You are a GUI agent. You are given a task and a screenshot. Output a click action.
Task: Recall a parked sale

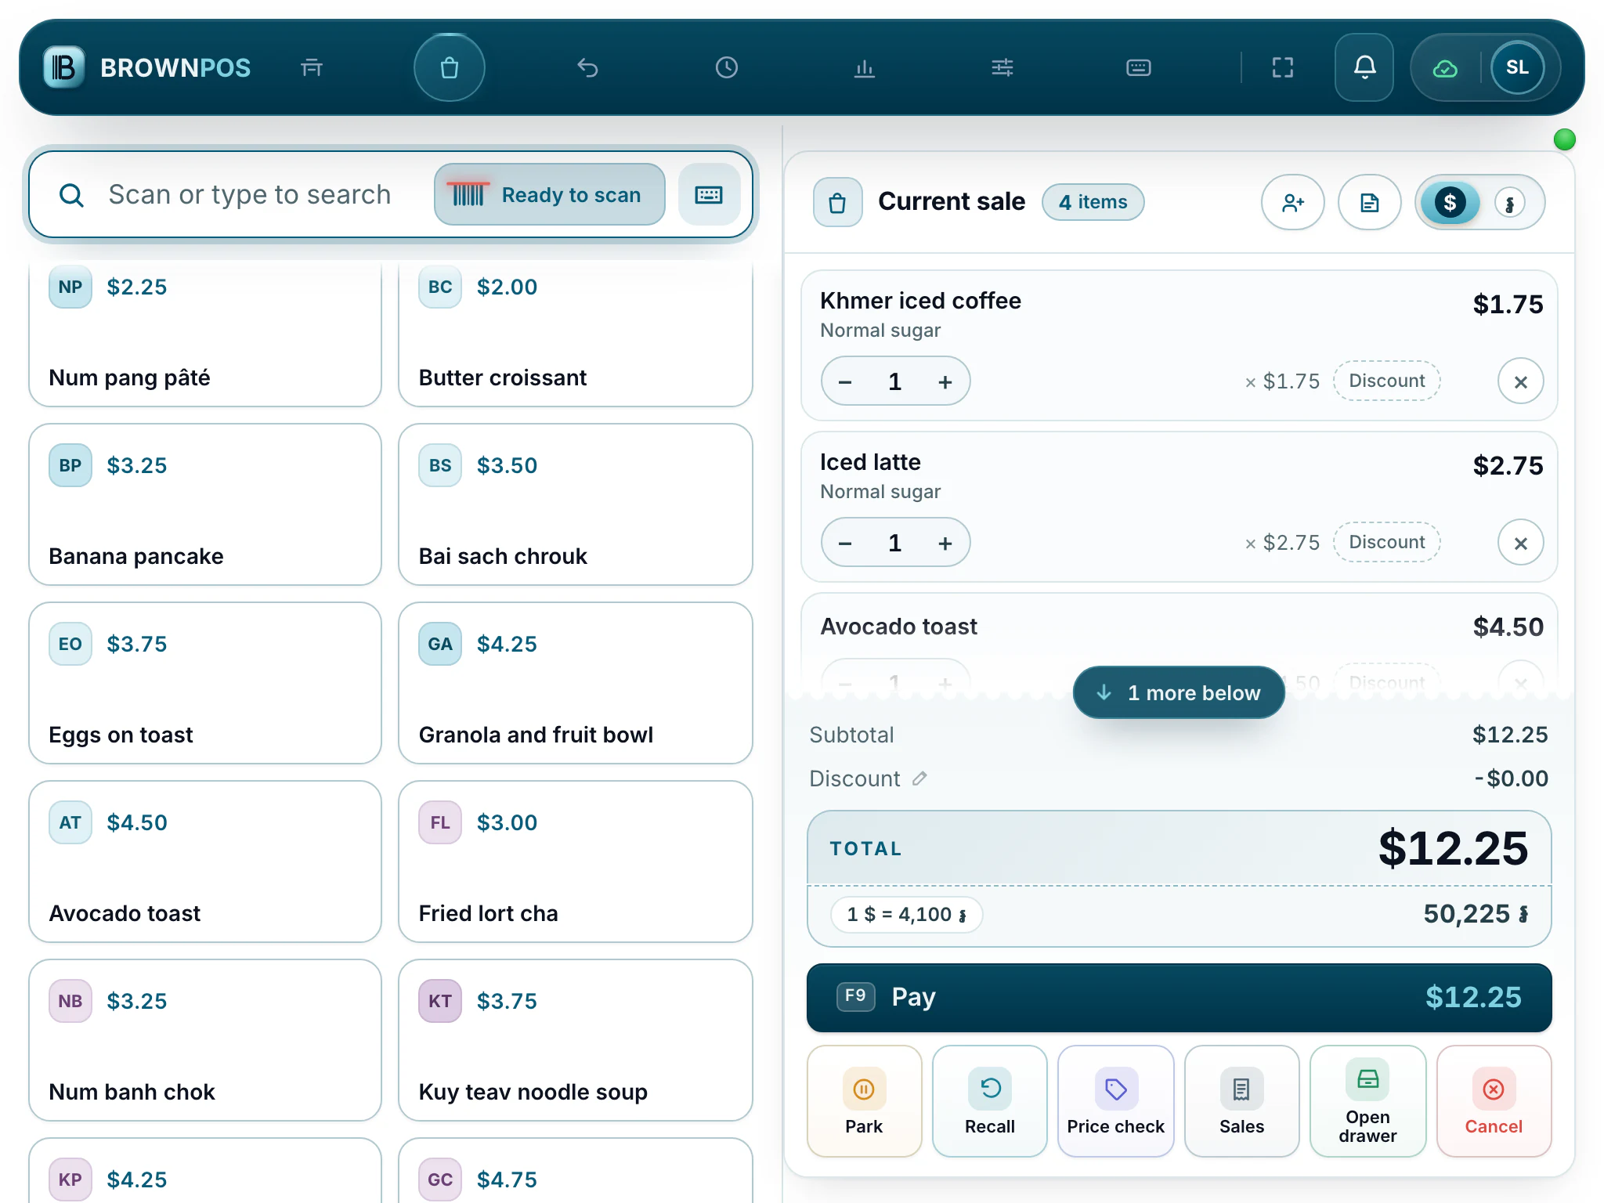pyautogui.click(x=990, y=1101)
